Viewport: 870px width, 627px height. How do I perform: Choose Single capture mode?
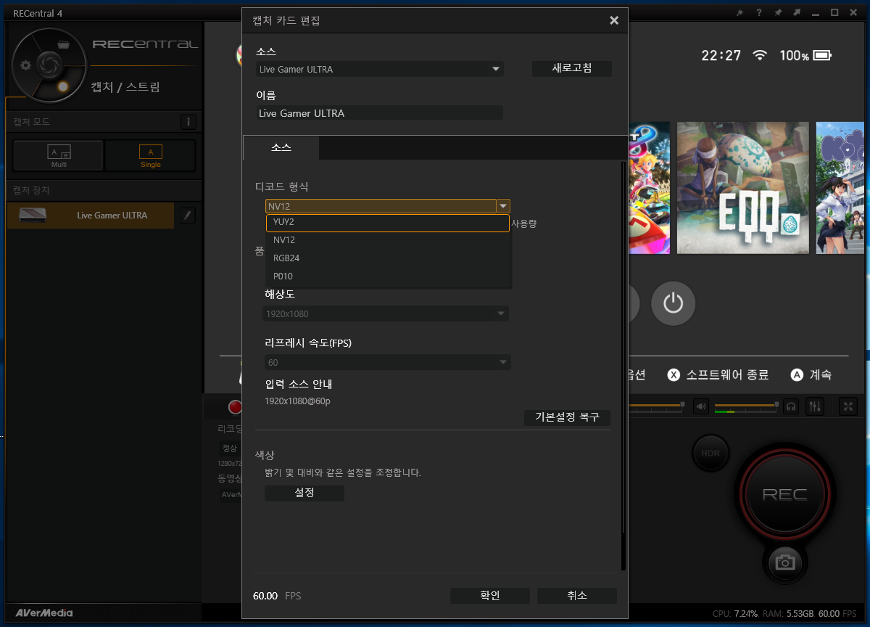(x=151, y=155)
